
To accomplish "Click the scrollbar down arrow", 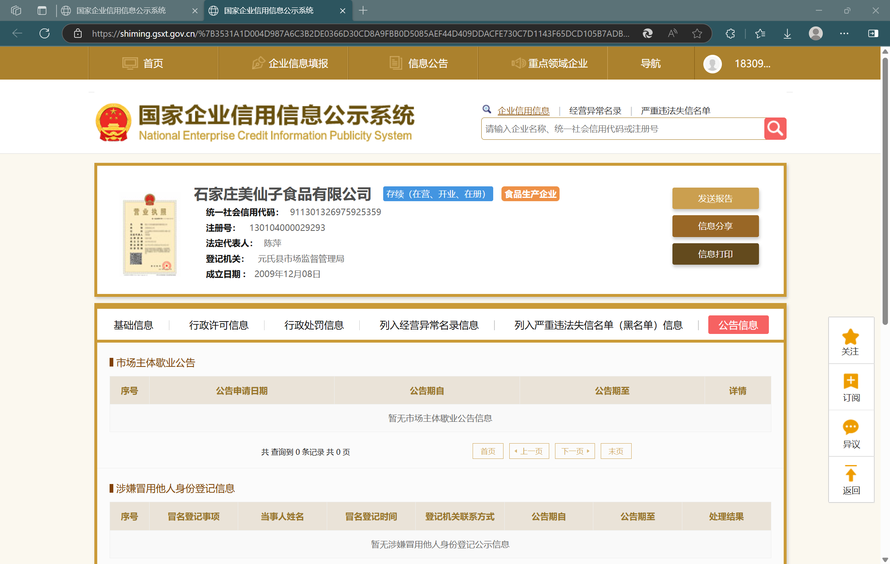I will tap(885, 559).
